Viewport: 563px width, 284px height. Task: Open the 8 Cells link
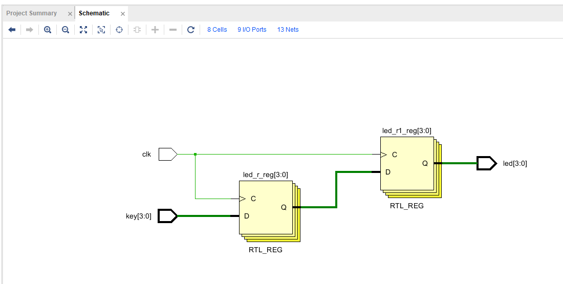pos(217,30)
